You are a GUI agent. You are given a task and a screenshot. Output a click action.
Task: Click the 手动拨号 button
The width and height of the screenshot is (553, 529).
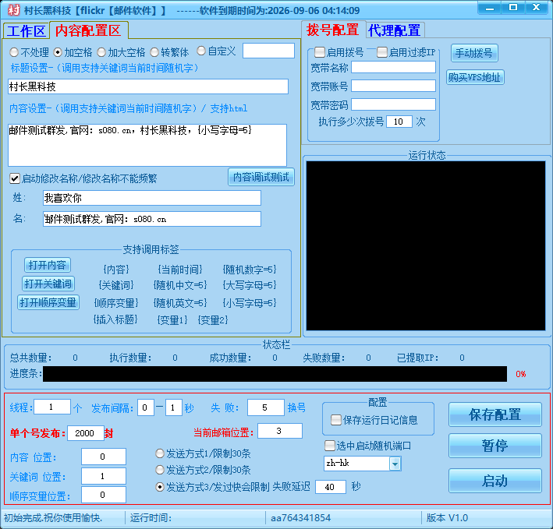473,53
